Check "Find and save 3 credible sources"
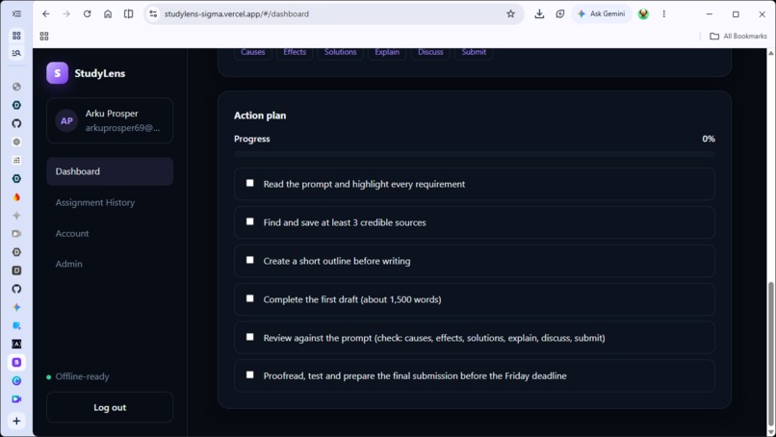The width and height of the screenshot is (776, 437). [x=250, y=221]
